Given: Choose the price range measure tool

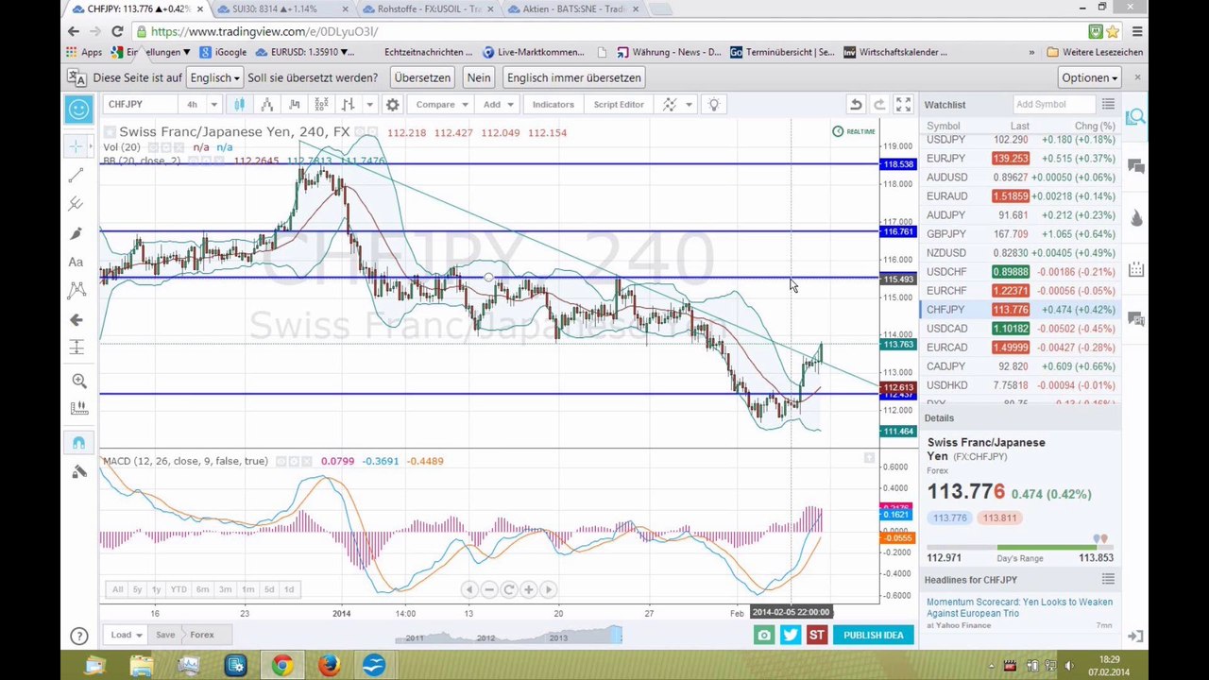Looking at the screenshot, I should (77, 348).
